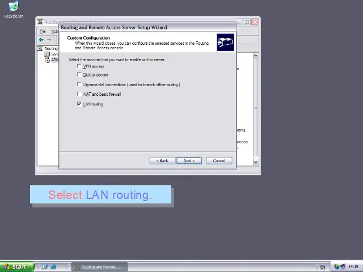Click the EN language indicator
Viewport: 363px width, 272px height.
(x=323, y=267)
